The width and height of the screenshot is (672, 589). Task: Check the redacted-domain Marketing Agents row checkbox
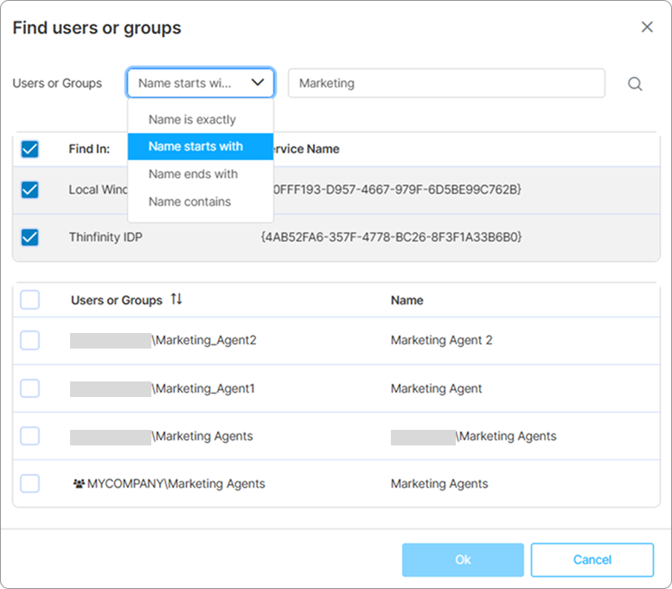tap(29, 436)
